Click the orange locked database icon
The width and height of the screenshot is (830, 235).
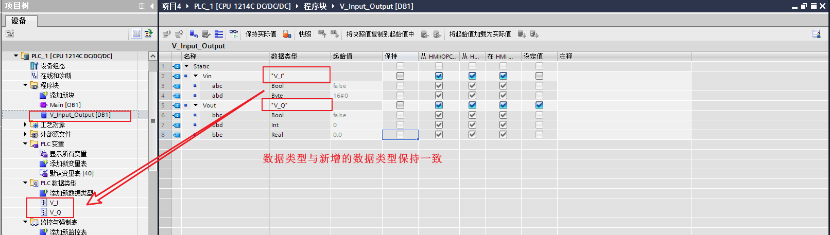pos(287,34)
